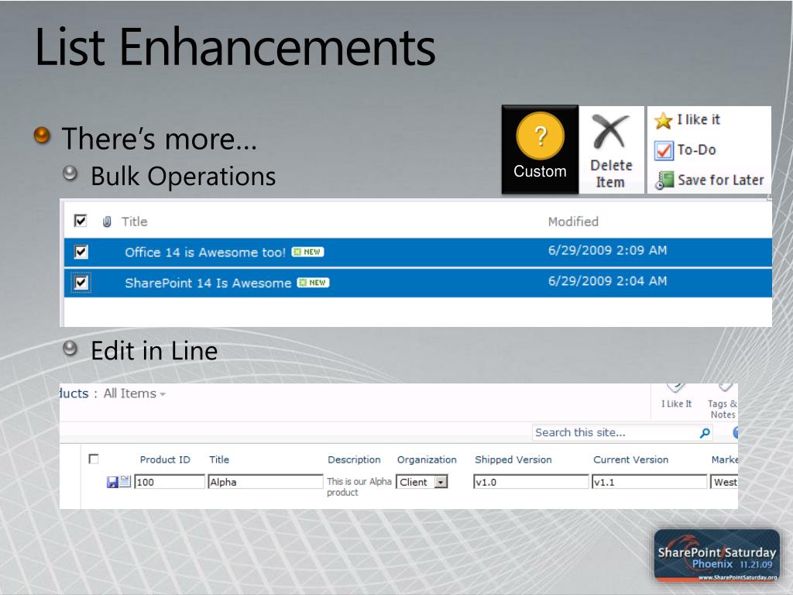The width and height of the screenshot is (793, 595).
Task: Uncheck the Office 14 is Awesome too row
Action: coord(81,252)
